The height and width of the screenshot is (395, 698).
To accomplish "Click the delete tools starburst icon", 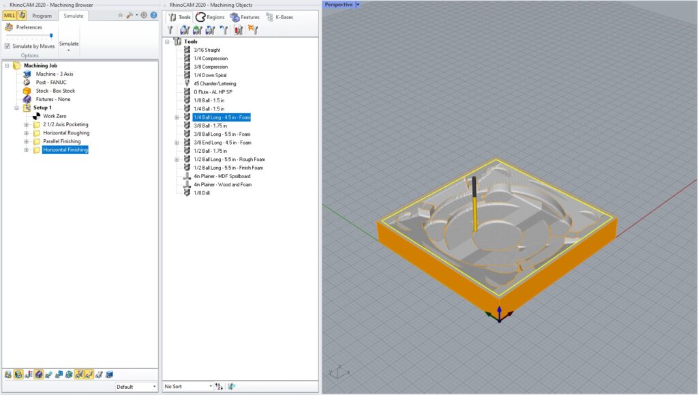I will pos(253,30).
